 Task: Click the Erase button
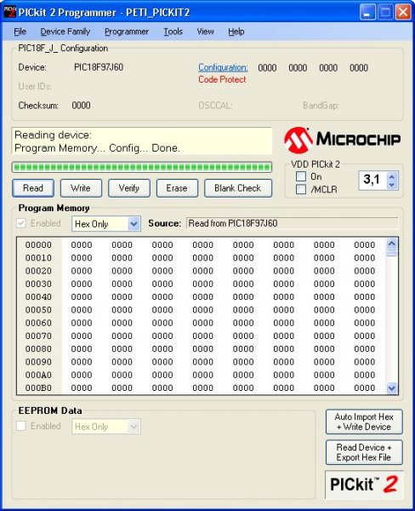pos(177,188)
